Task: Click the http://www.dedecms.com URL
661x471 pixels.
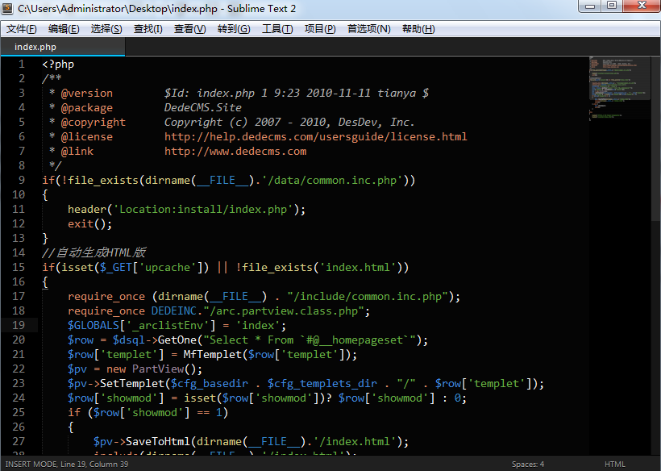Action: 235,152
